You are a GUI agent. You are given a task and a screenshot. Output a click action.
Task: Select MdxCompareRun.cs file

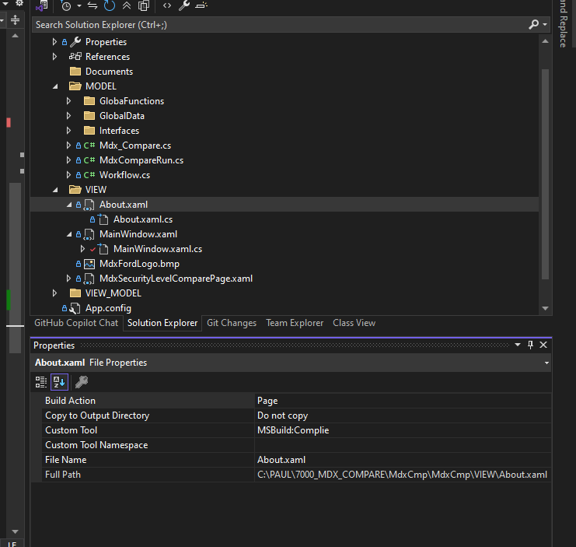[x=141, y=160]
